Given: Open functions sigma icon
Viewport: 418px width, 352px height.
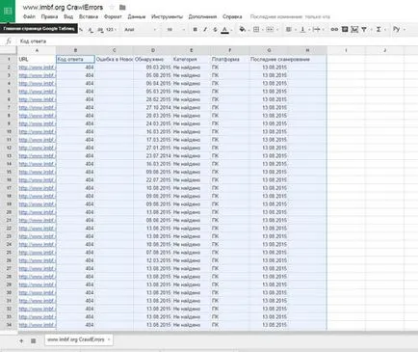Looking at the screenshot, I should click(x=379, y=30).
